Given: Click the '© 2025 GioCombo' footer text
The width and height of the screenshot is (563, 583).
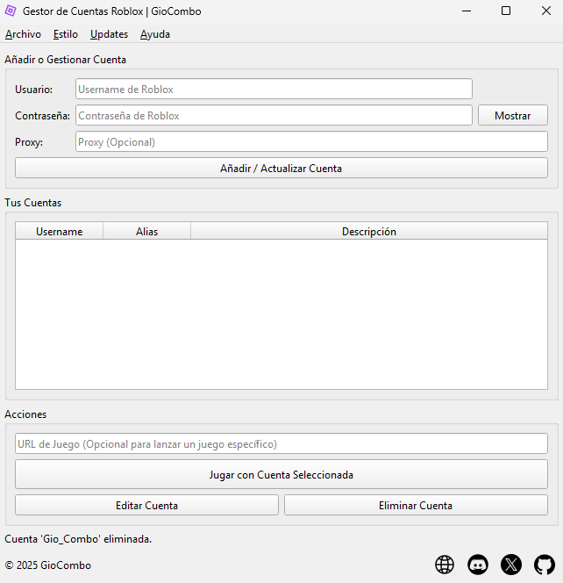Looking at the screenshot, I should [48, 565].
